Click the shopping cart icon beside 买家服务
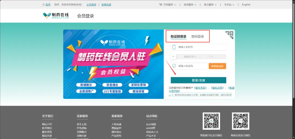The width and height of the screenshot is (295, 139). (161, 5)
